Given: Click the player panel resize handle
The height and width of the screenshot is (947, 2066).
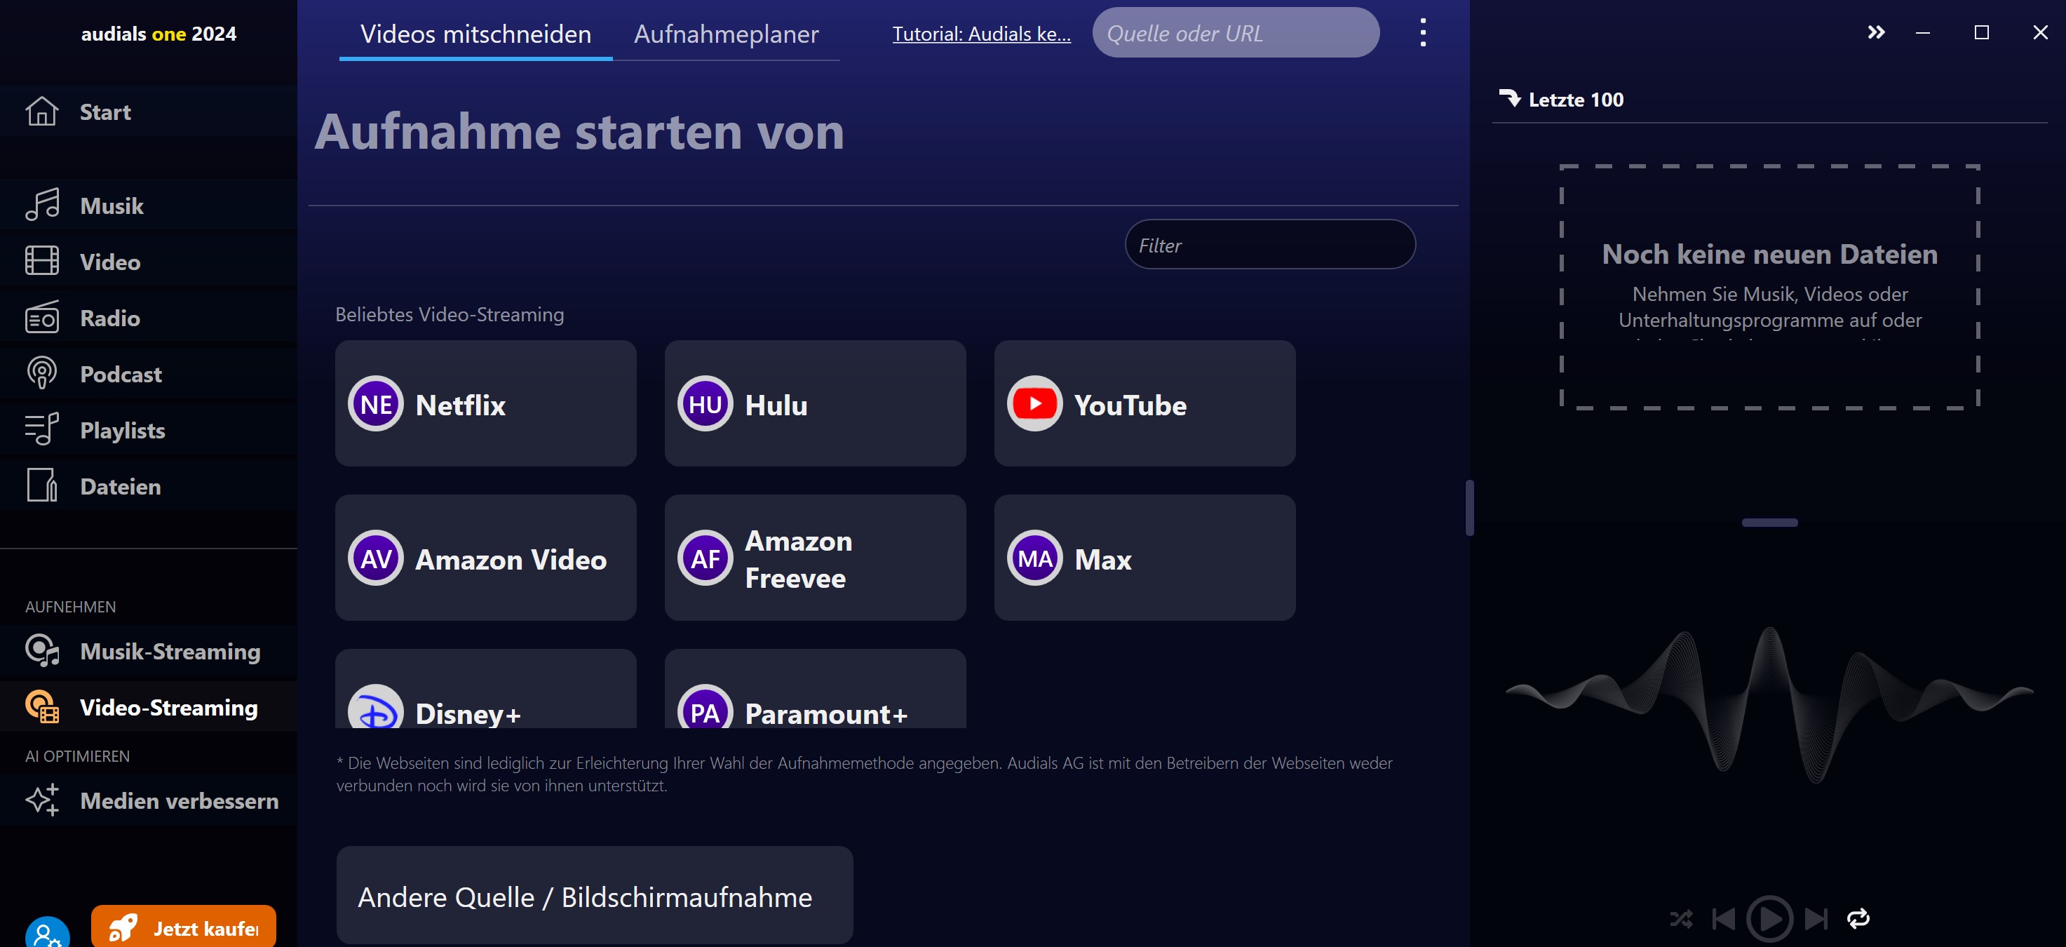Looking at the screenshot, I should tap(1769, 522).
